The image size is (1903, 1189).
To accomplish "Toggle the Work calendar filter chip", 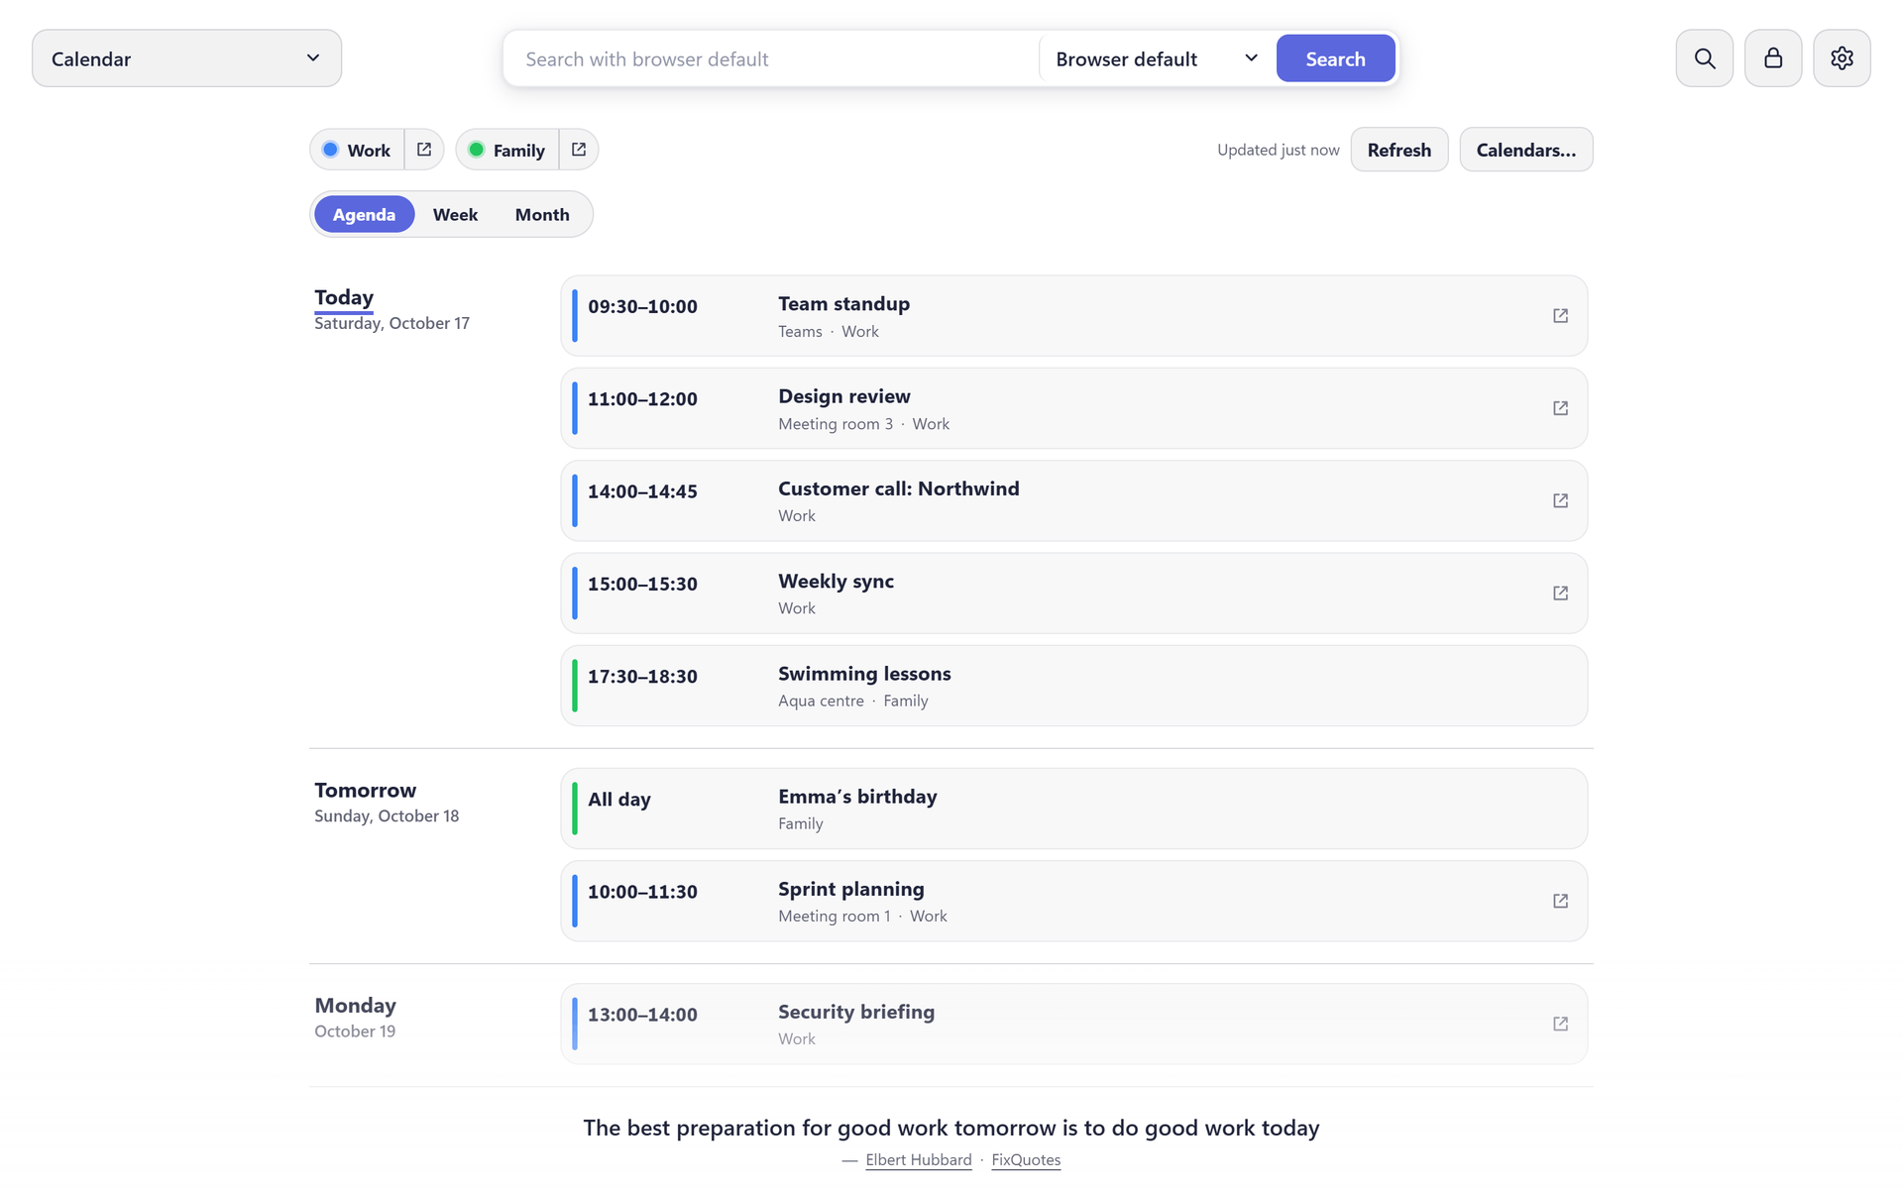I will pyautogui.click(x=358, y=150).
